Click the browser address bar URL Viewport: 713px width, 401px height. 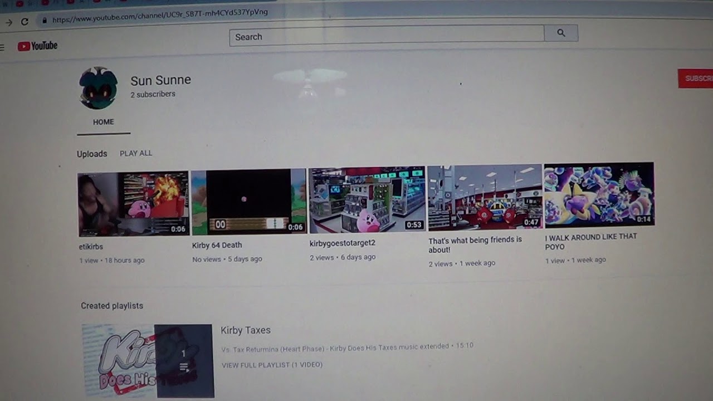point(160,16)
